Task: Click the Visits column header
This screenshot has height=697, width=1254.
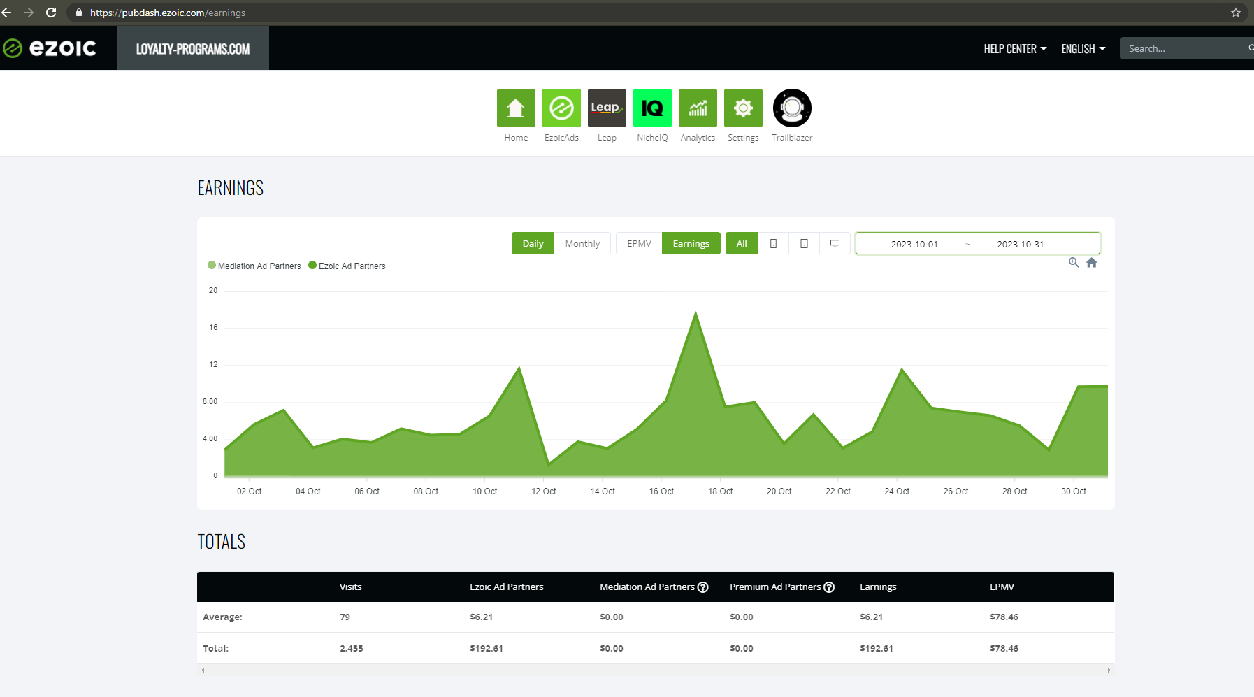Action: tap(351, 587)
